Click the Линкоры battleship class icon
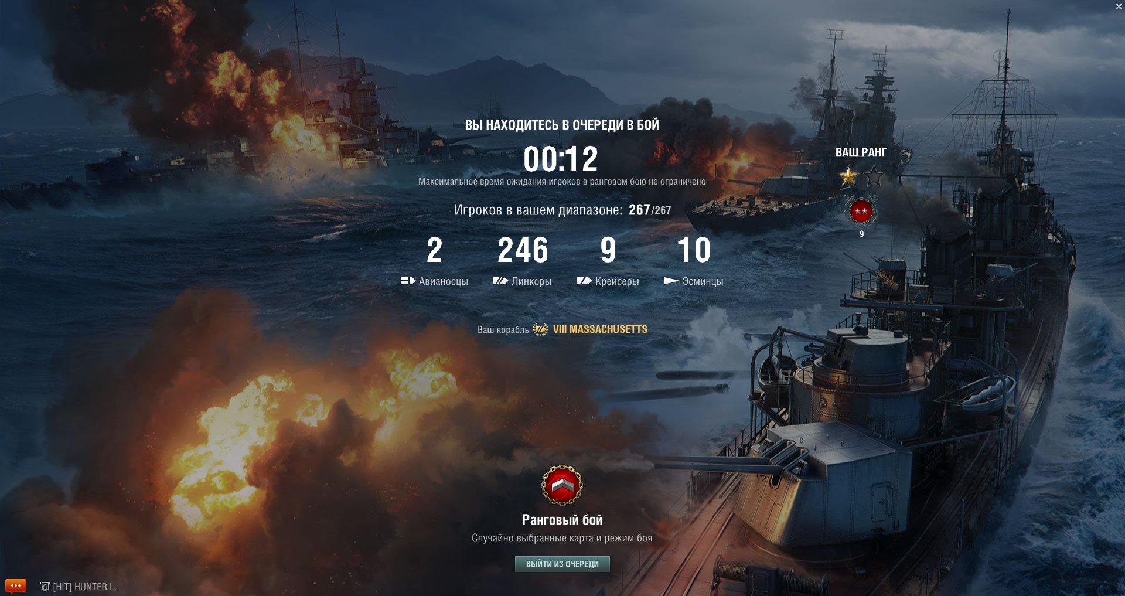Viewport: 1125px width, 596px height. click(x=500, y=281)
